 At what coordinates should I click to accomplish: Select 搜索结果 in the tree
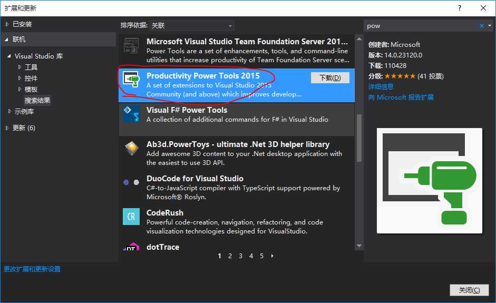pyautogui.click(x=37, y=101)
